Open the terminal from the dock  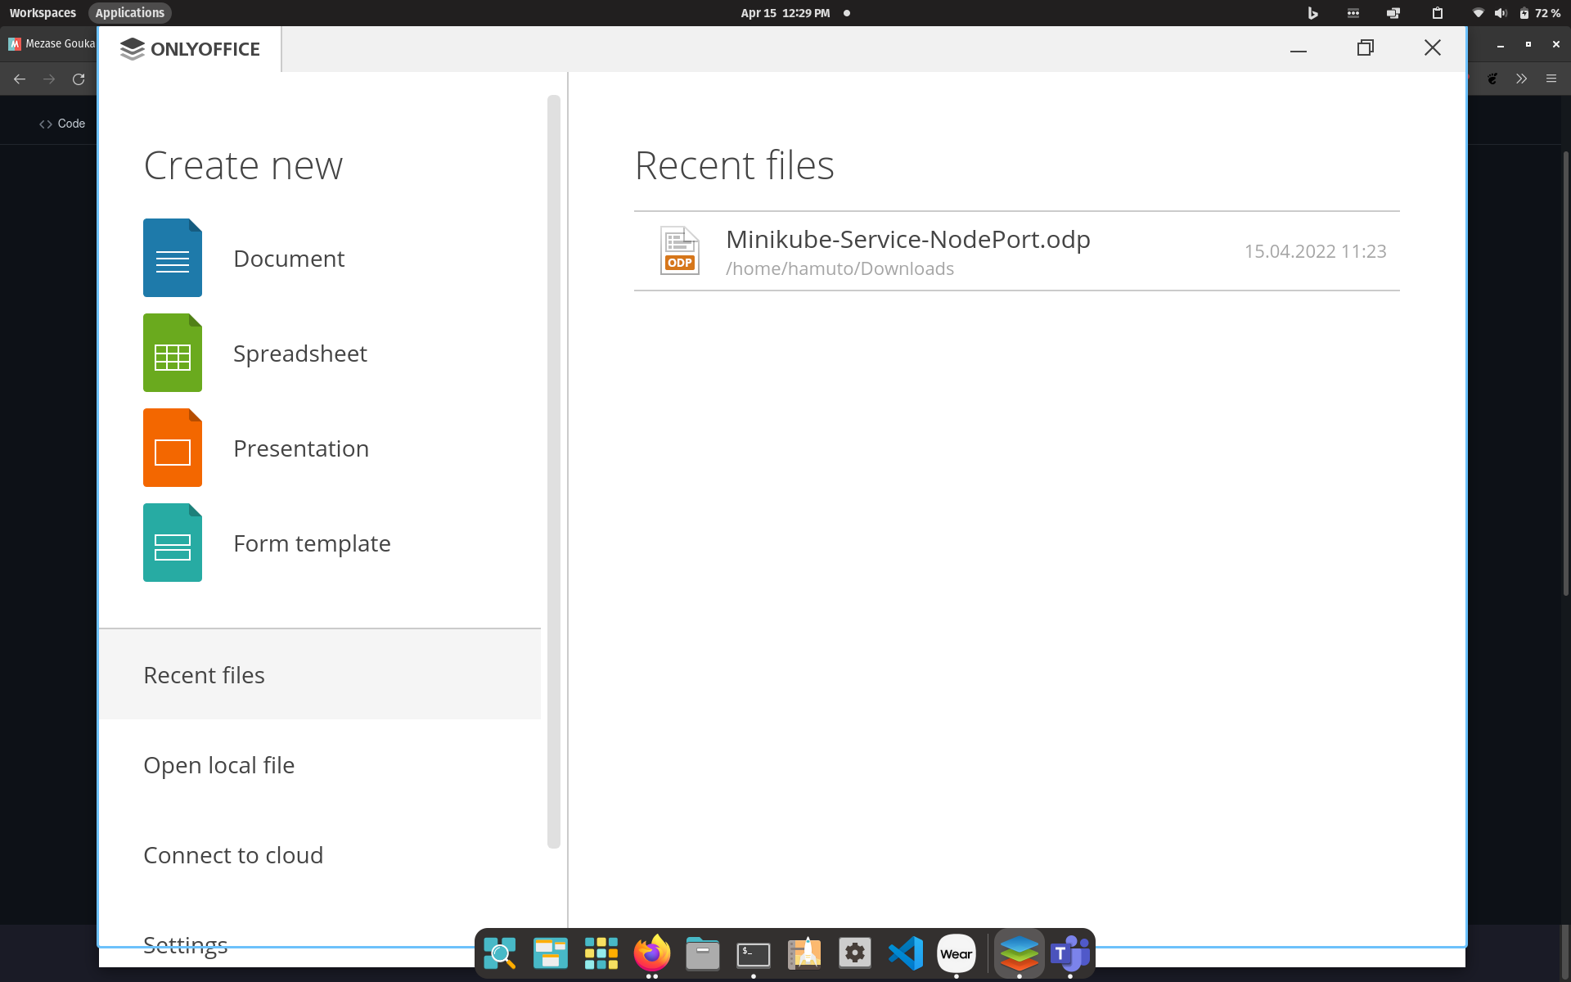point(754,953)
